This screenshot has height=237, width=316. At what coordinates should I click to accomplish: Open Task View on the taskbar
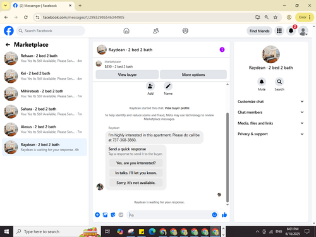[107, 231]
